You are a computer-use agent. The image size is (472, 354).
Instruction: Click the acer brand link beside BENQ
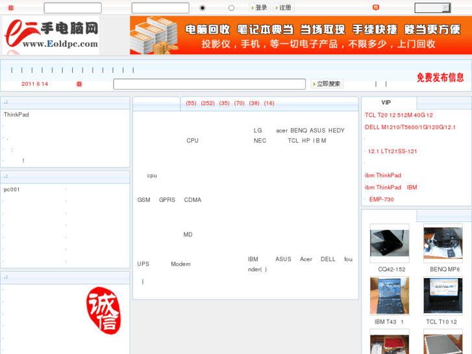click(282, 131)
